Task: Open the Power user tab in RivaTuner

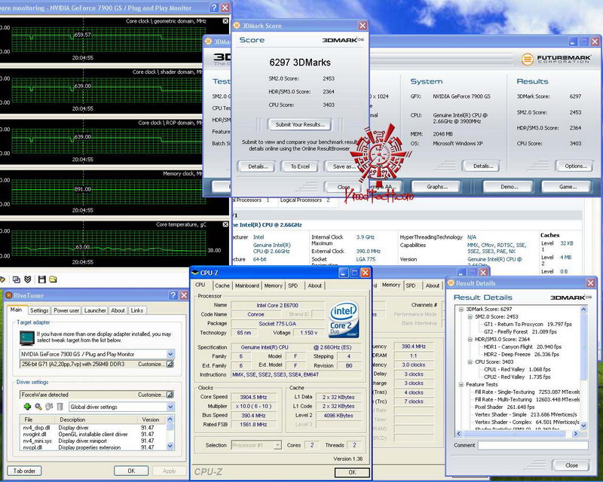Action: point(66,310)
